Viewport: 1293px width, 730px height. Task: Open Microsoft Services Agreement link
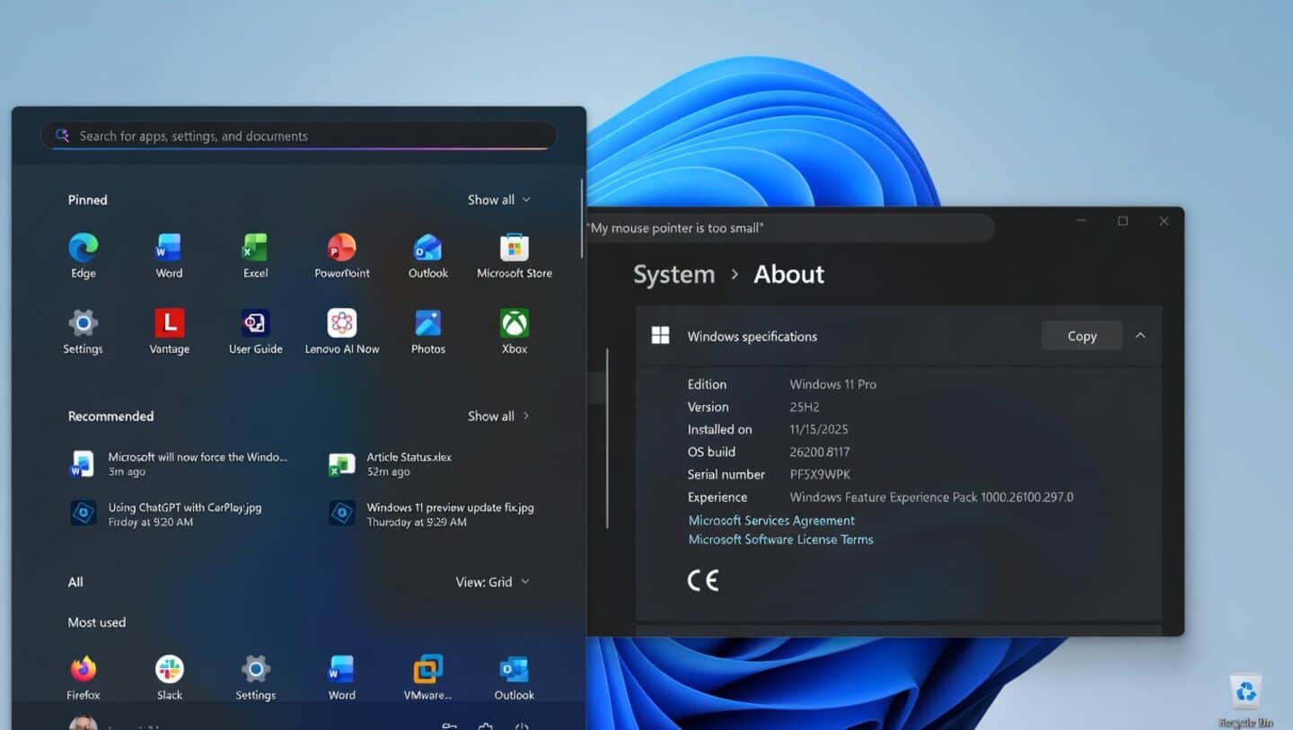click(x=770, y=520)
